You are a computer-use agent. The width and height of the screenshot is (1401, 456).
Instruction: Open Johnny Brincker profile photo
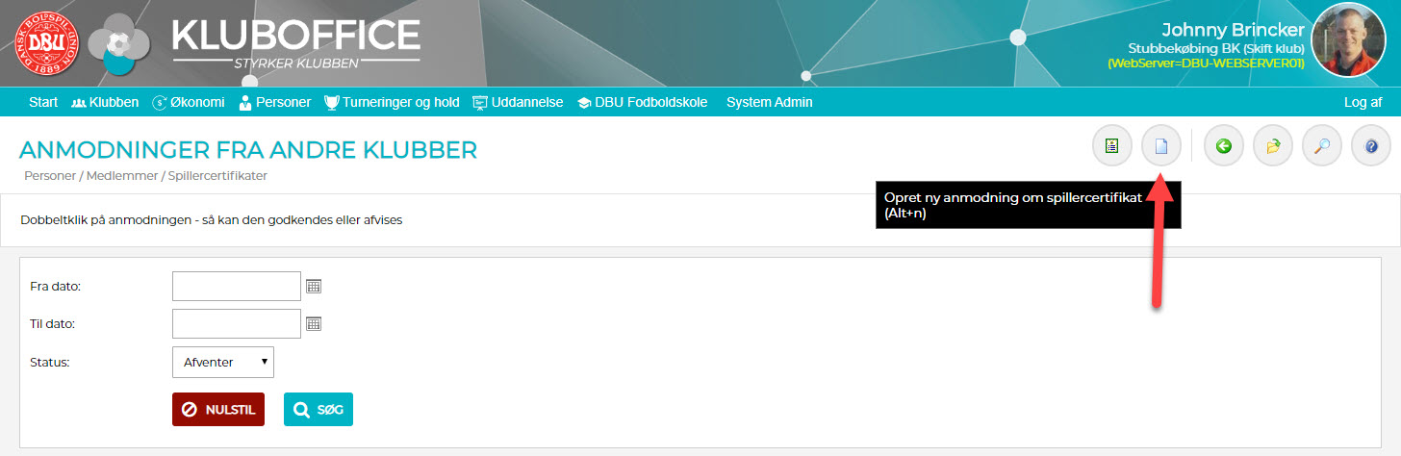point(1347,39)
